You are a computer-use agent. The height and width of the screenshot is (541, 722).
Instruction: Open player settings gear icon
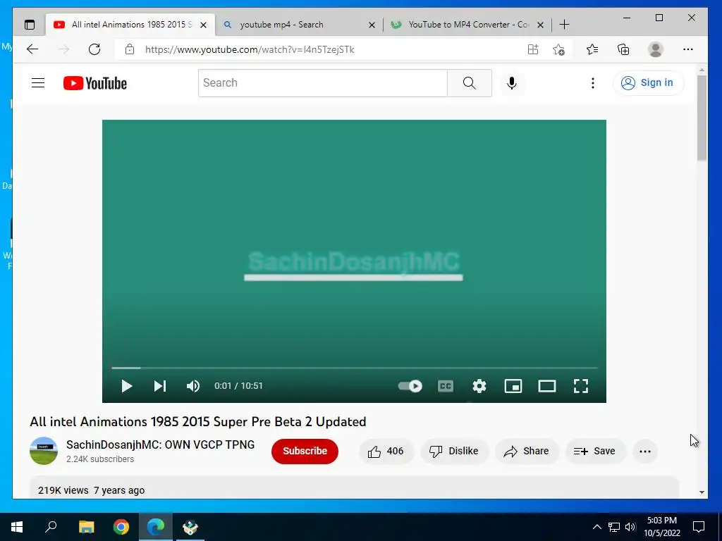[x=479, y=386]
